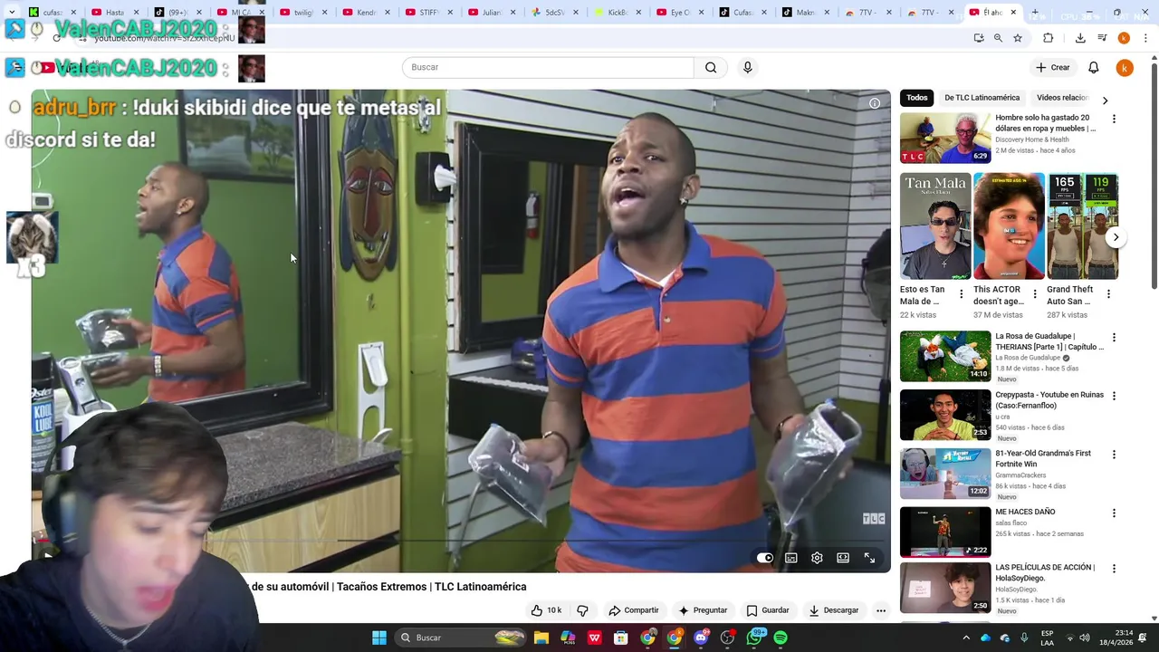
Task: Open options for Hombre solo ha gastado video
Action: tap(1114, 119)
